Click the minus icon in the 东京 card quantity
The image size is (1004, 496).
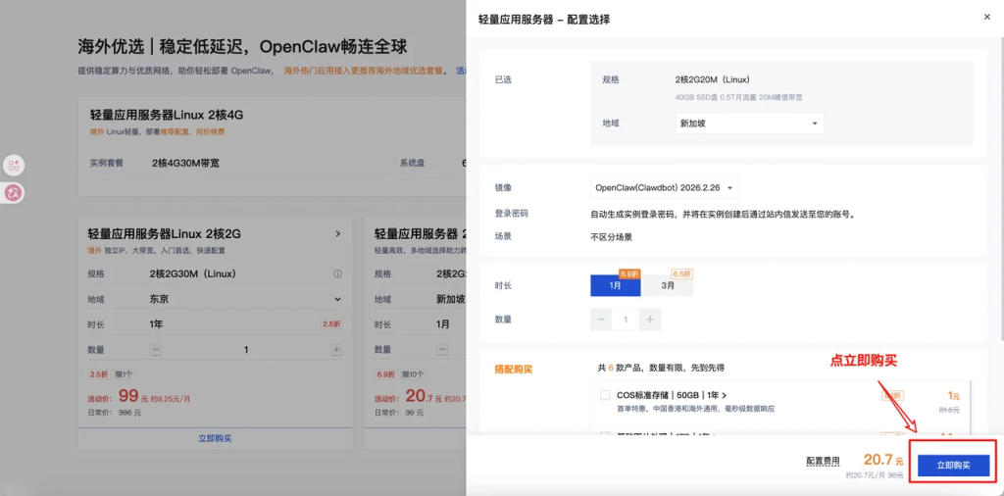coord(156,350)
